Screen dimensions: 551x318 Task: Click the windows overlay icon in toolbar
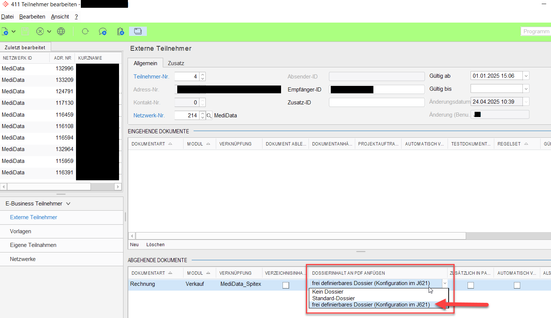(138, 31)
